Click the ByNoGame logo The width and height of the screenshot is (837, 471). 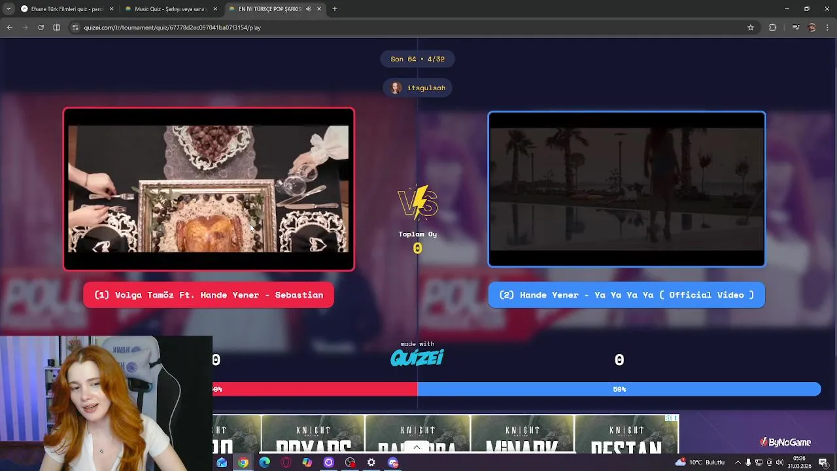point(785,442)
